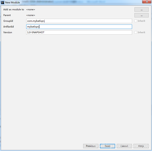152x151 pixels.
Task: Proceed with the Next button
Action: click(107, 146)
